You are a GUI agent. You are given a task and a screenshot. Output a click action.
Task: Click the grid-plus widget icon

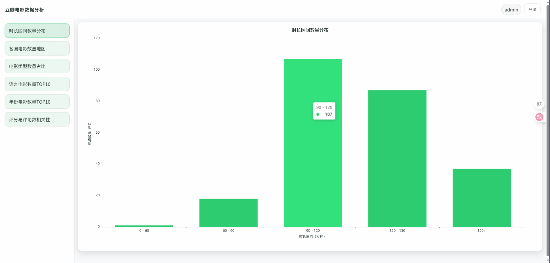(539, 104)
